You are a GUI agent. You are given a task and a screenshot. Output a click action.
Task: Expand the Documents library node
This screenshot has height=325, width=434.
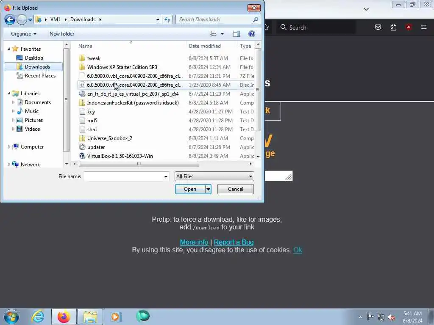[13, 102]
